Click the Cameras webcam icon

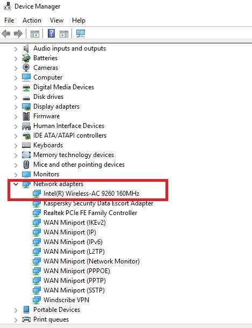[26, 68]
